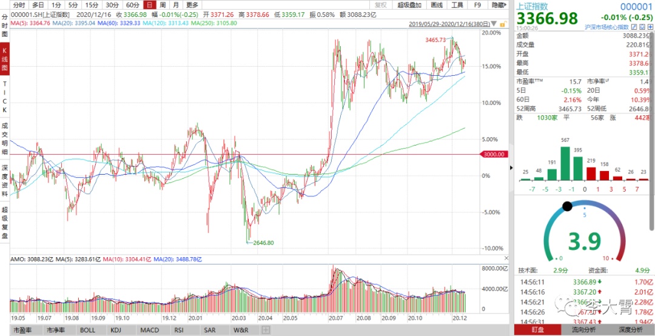
Task: Open the 画线 drawing tool
Action: pyautogui.click(x=437, y=5)
